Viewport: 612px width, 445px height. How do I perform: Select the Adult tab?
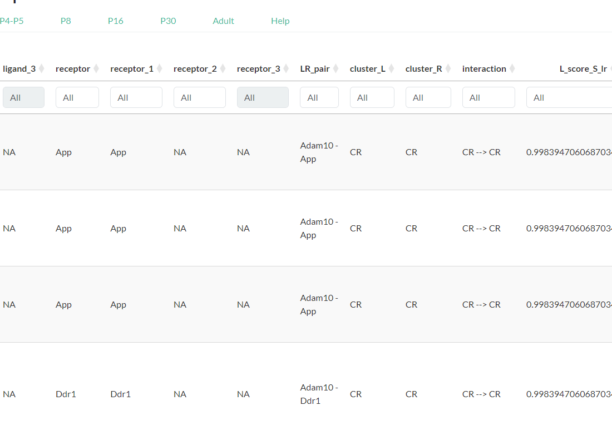click(223, 21)
